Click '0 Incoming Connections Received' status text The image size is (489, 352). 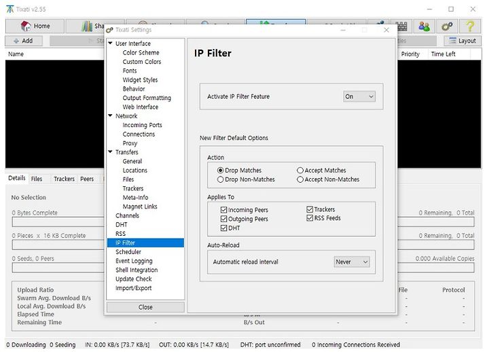(356, 345)
